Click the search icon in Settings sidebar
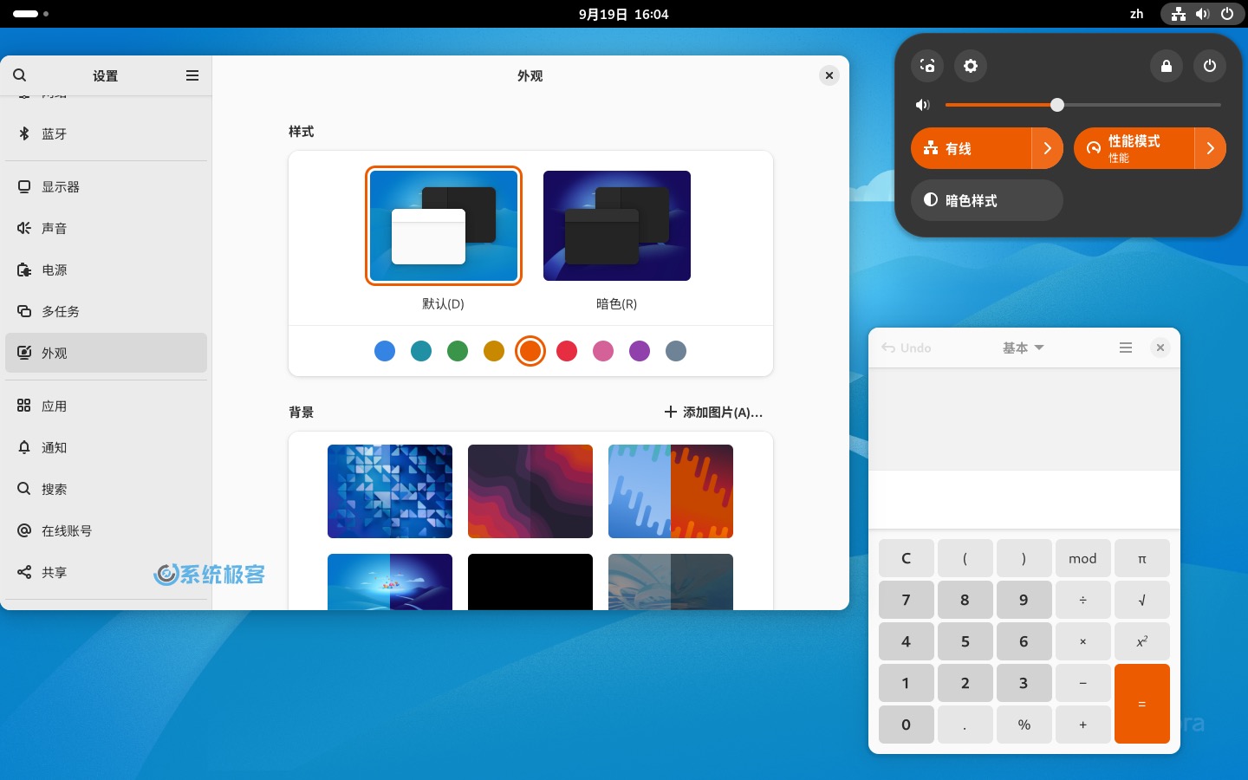This screenshot has width=1248, height=780. [x=20, y=75]
